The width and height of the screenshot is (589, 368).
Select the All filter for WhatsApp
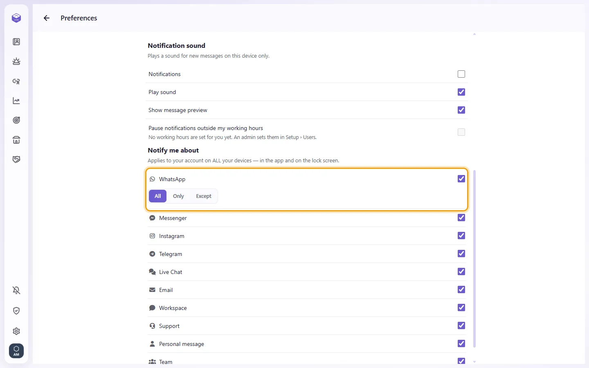pyautogui.click(x=158, y=196)
